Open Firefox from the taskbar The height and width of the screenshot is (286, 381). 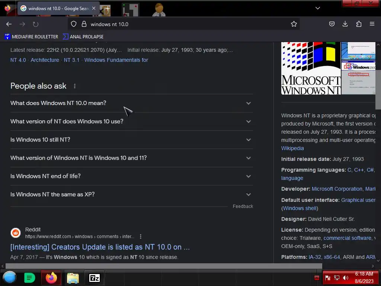(x=51, y=278)
